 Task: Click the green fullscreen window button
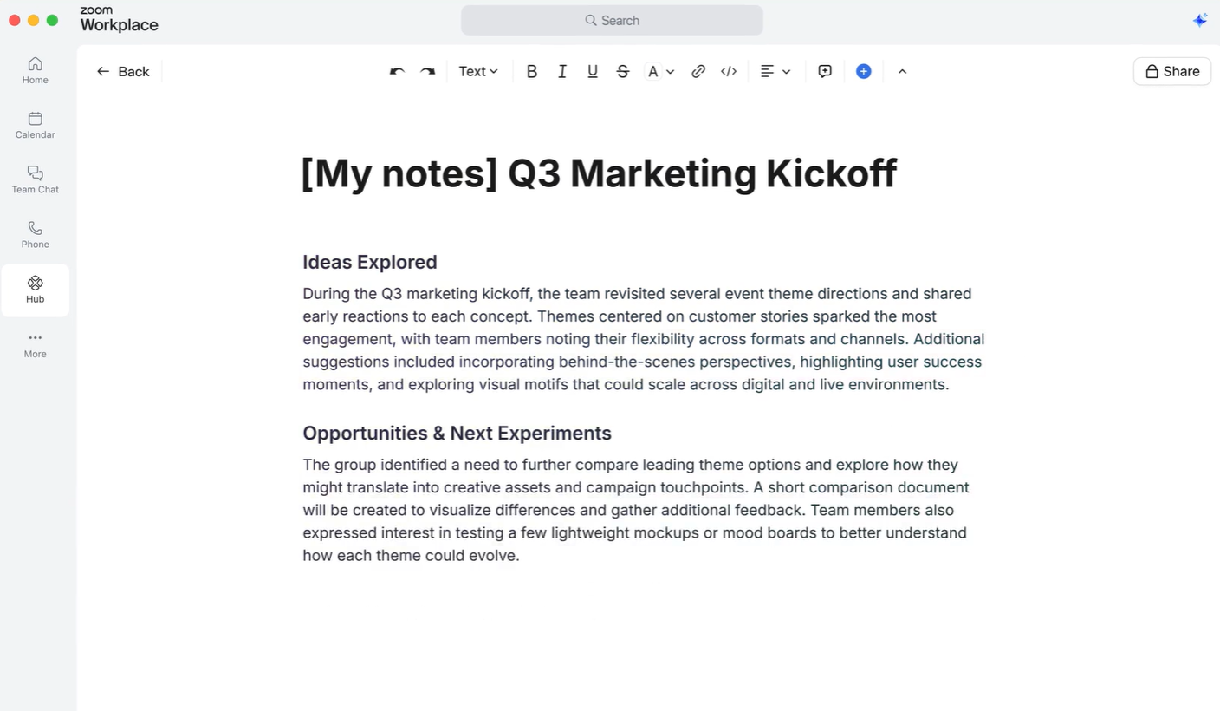(52, 20)
